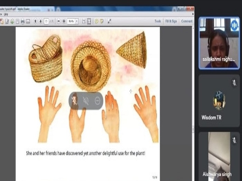Click the PDF vertical scrollbar up arrow
242x181 pixels.
[193, 28]
